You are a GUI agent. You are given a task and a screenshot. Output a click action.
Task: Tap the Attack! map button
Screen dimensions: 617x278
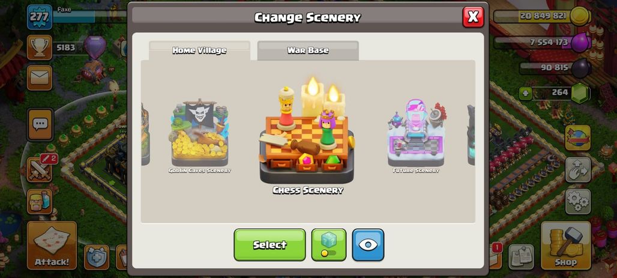(x=52, y=246)
